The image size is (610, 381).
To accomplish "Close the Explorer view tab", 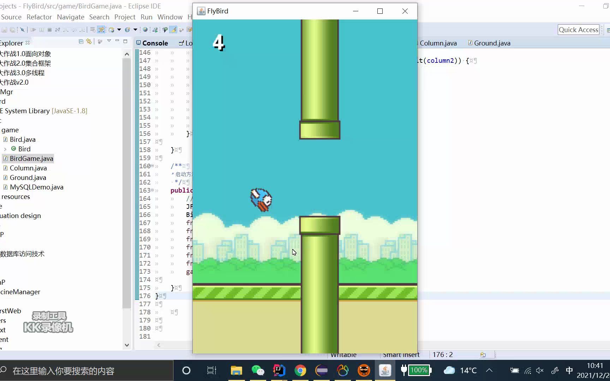I will (x=28, y=42).
